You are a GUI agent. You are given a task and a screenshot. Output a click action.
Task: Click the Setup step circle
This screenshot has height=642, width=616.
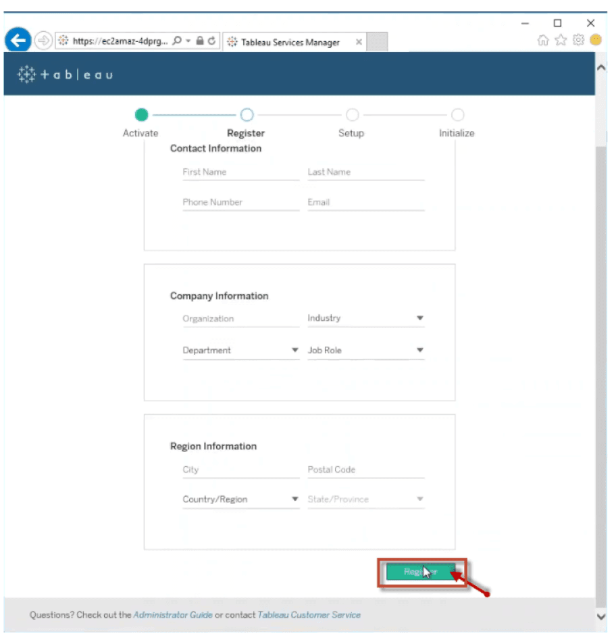[x=352, y=115]
